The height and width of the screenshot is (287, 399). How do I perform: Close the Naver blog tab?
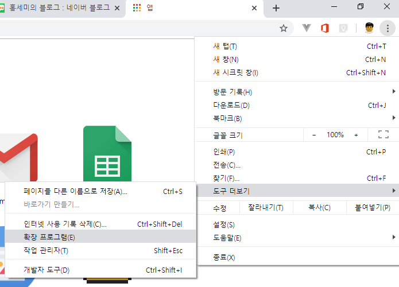click(117, 8)
